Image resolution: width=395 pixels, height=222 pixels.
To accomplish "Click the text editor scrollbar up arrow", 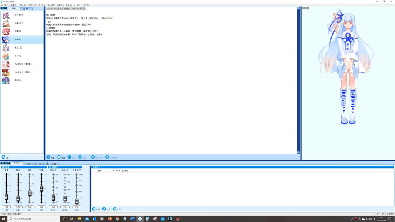I will 299,9.
